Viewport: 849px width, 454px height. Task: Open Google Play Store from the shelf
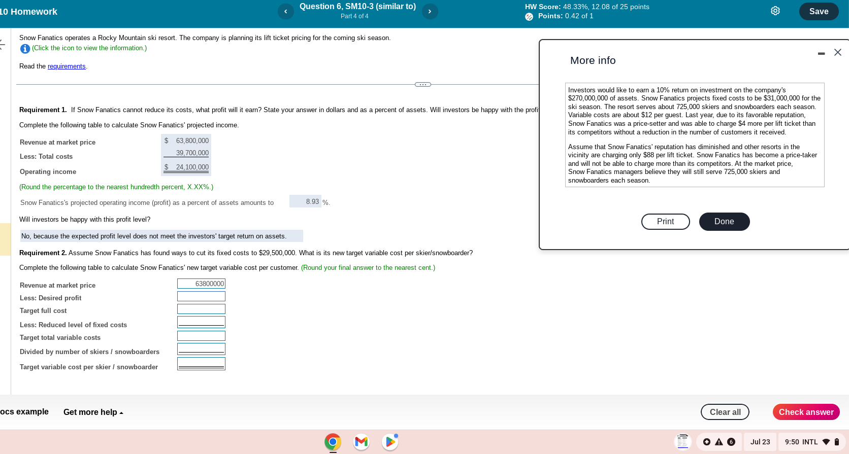(x=390, y=442)
